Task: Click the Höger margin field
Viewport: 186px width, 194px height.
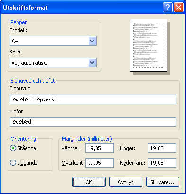Action: (x=162, y=148)
